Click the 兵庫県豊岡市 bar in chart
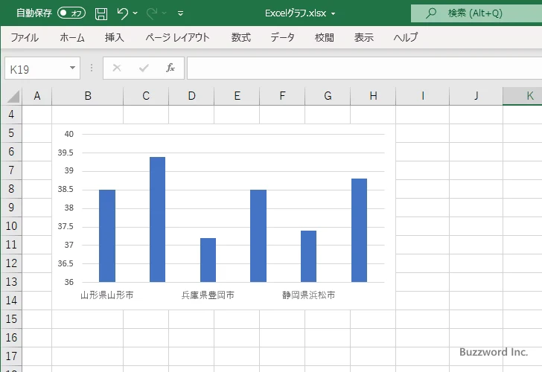The image size is (542, 372). pyautogui.click(x=208, y=260)
